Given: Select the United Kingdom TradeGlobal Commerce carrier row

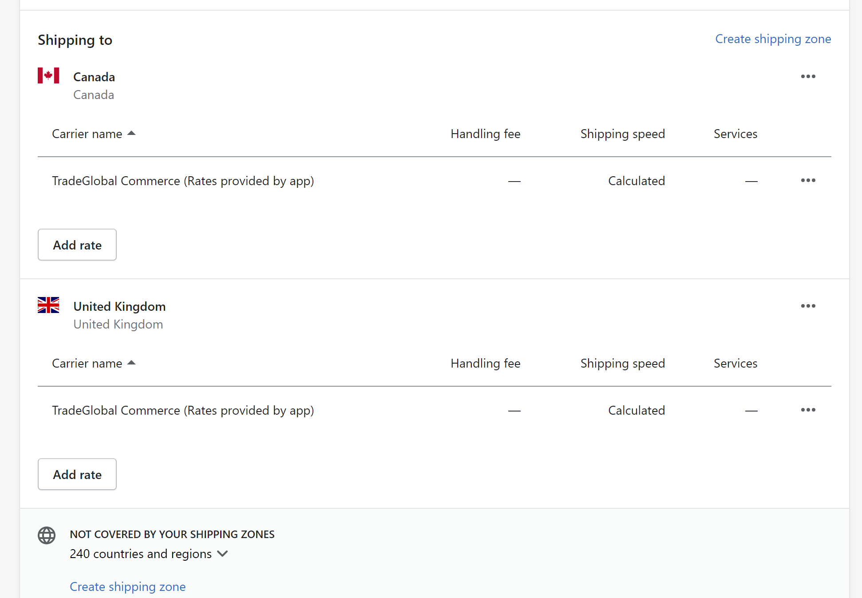Looking at the screenshot, I should coord(434,410).
